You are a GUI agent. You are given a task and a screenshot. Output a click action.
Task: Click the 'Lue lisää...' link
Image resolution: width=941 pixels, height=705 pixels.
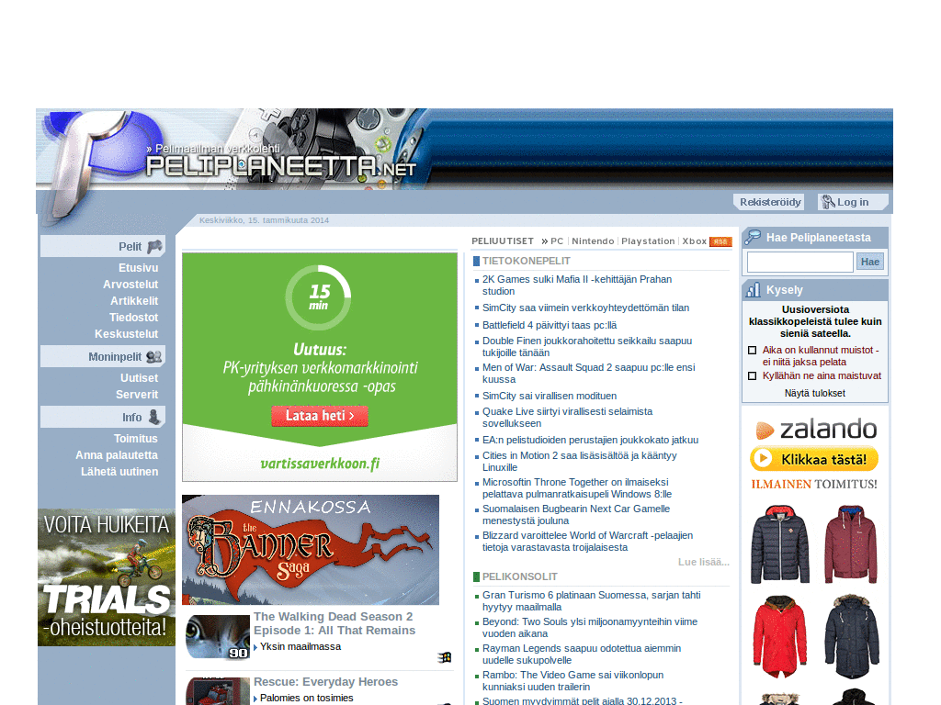[x=703, y=562]
